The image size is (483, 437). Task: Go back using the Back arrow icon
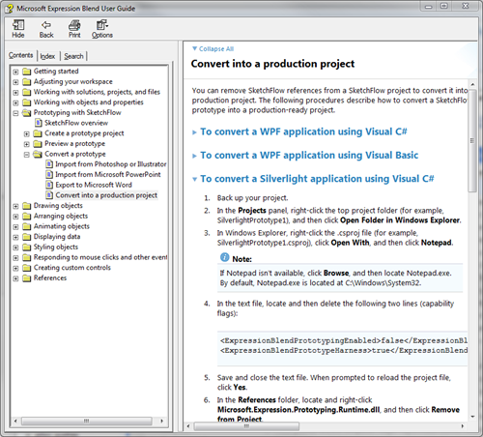point(46,25)
